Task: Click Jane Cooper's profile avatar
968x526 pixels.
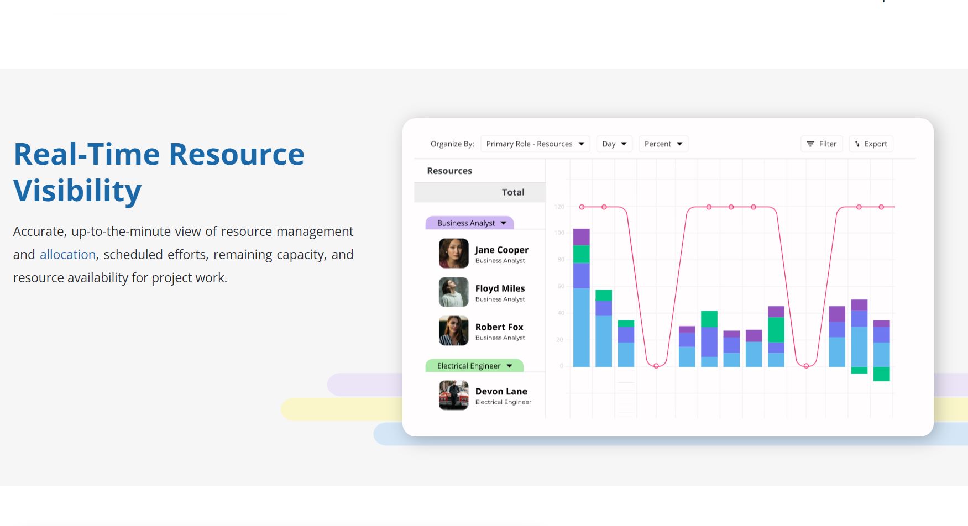Action: click(453, 253)
